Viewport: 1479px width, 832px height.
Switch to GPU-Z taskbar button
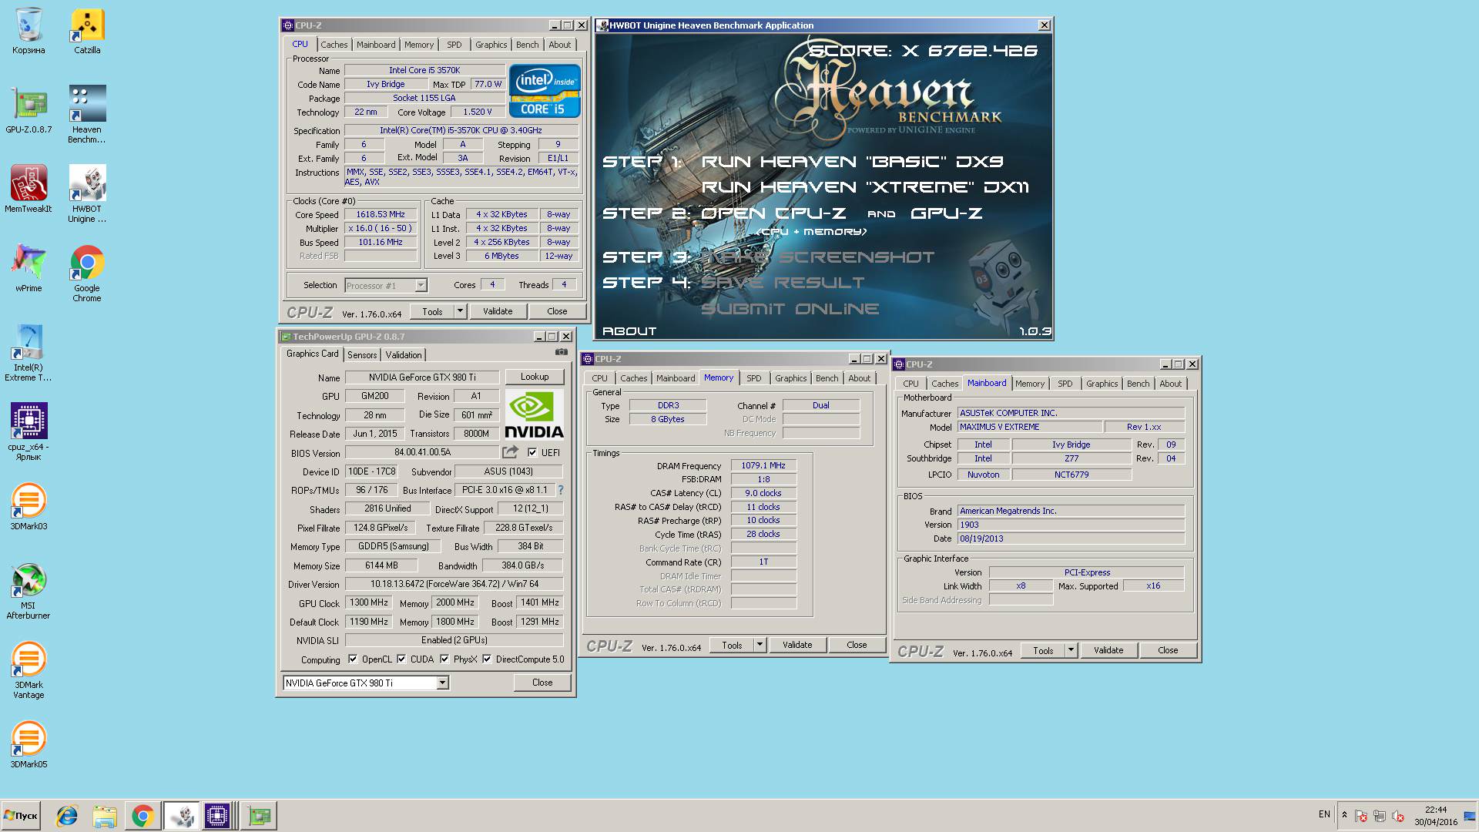[x=260, y=815]
